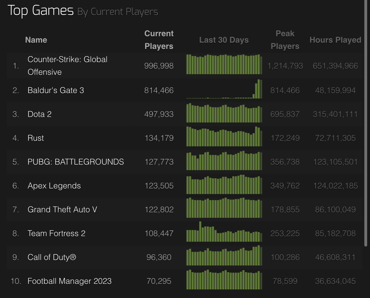Screen dimensions: 370x298
Task: Open the Call of Duty® page
Action: point(52,257)
